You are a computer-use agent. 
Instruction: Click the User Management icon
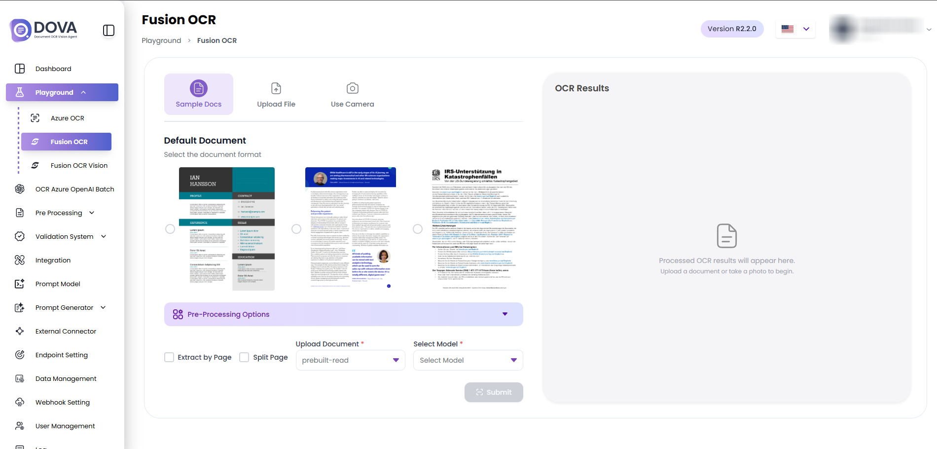tap(20, 426)
